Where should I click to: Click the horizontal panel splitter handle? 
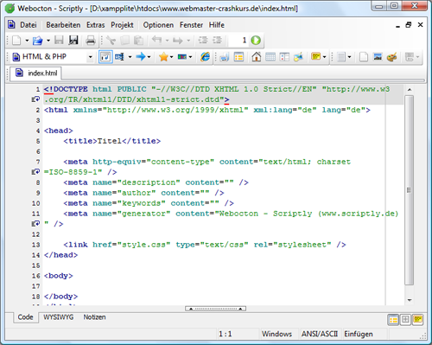(x=215, y=309)
